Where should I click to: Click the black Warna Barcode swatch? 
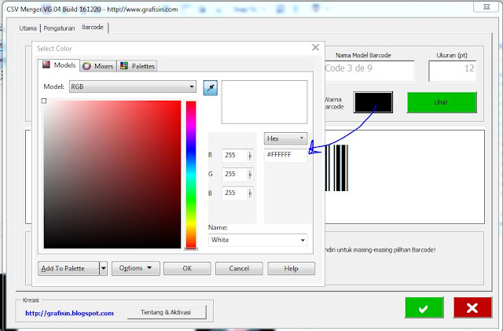[373, 102]
